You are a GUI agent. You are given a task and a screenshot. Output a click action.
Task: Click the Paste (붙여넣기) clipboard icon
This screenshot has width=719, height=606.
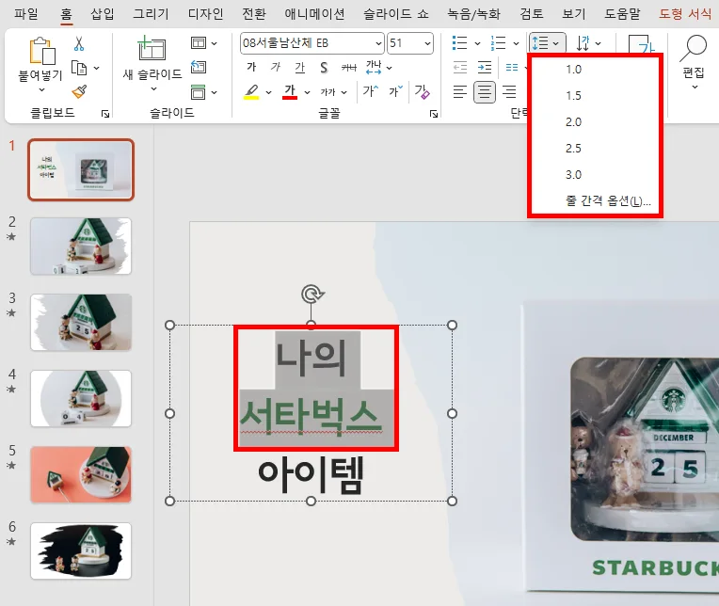tap(41, 51)
